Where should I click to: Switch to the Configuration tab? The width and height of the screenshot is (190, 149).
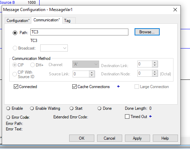[18, 21]
